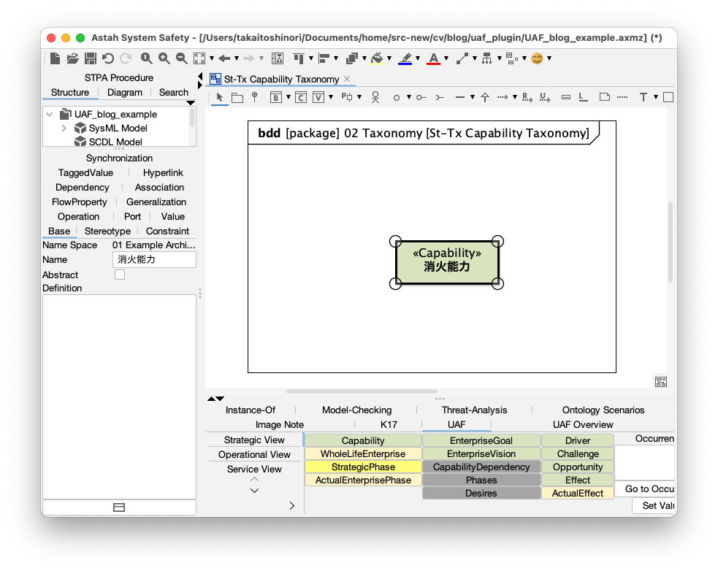Image resolution: width=718 pixels, height=571 pixels.
Task: Click the Open File folder icon
Action: (73, 58)
